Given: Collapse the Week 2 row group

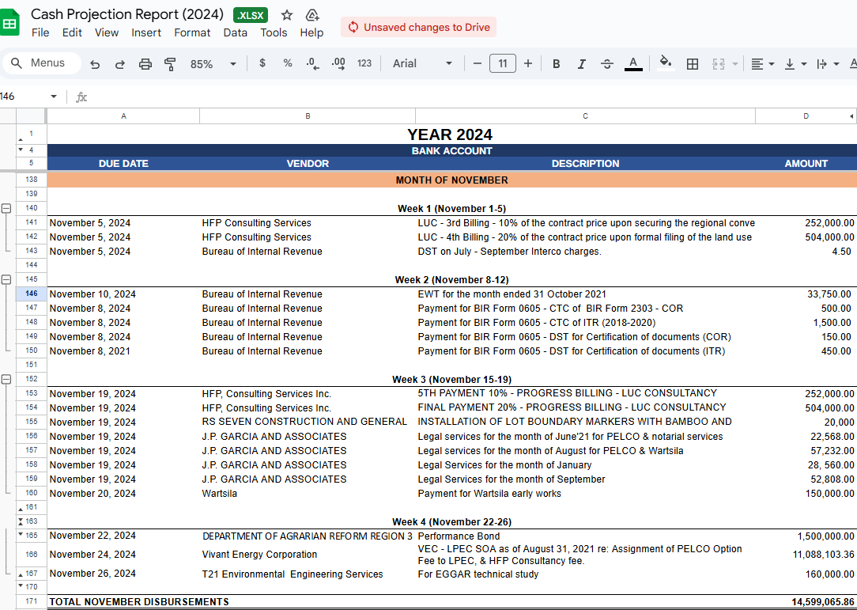Looking at the screenshot, I should 6,279.
